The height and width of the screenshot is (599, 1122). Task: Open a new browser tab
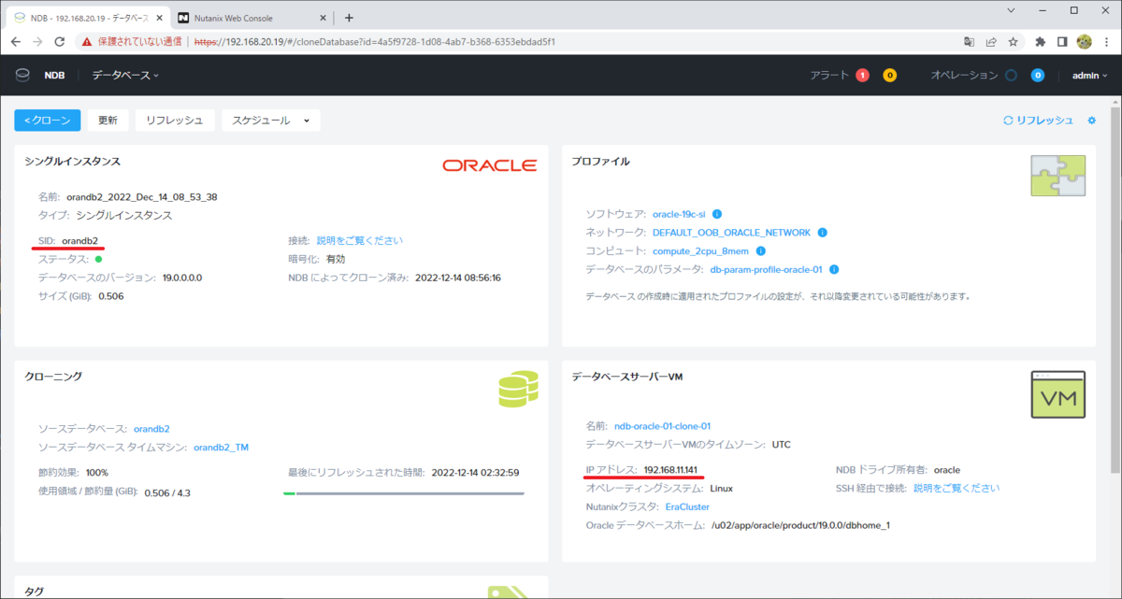coord(349,17)
